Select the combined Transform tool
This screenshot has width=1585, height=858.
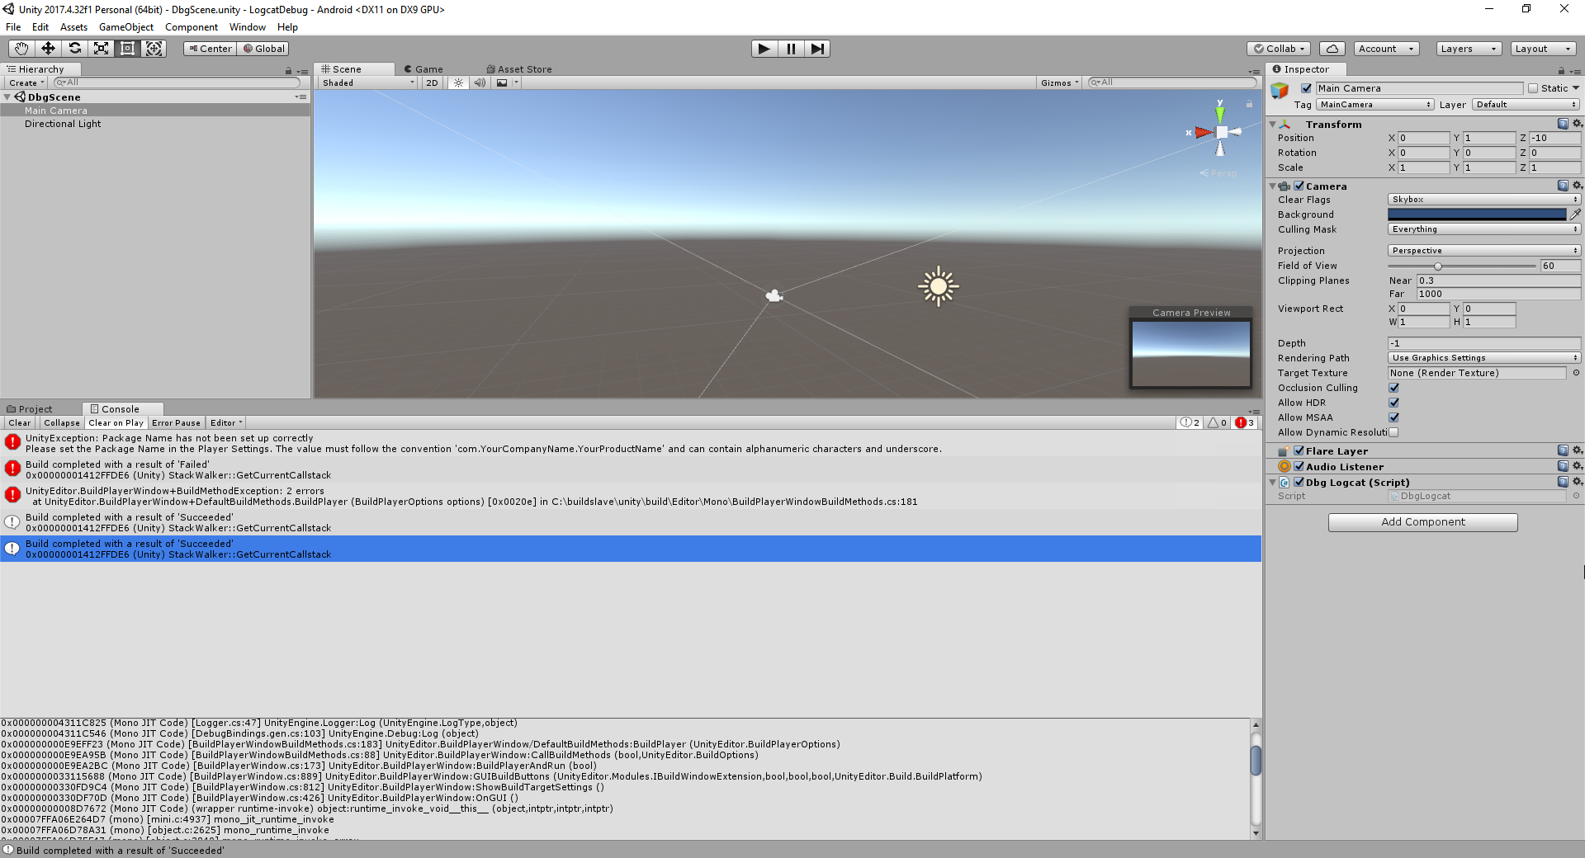tap(154, 49)
